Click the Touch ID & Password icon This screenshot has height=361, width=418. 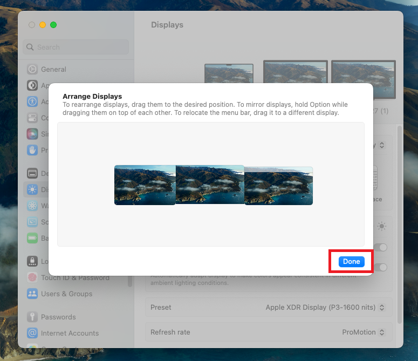click(x=32, y=277)
